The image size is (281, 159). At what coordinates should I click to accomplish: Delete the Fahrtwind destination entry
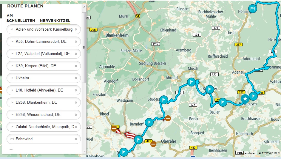[76, 139]
